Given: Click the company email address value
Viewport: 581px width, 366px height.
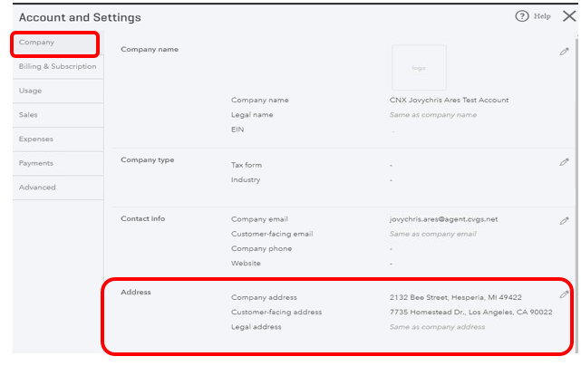Looking at the screenshot, I should (443, 219).
